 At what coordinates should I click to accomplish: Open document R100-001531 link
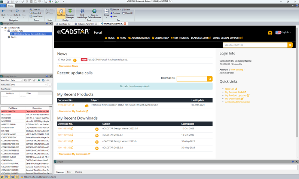click(x=66, y=105)
